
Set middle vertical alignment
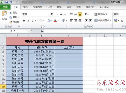click(x=76, y=14)
